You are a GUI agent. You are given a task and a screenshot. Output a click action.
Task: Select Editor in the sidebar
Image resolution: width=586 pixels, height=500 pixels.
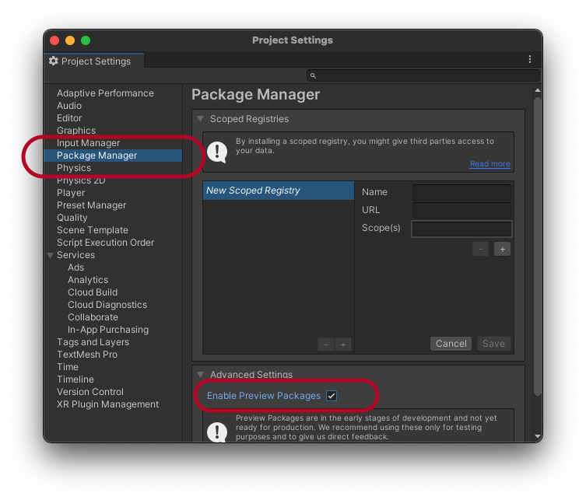(69, 118)
